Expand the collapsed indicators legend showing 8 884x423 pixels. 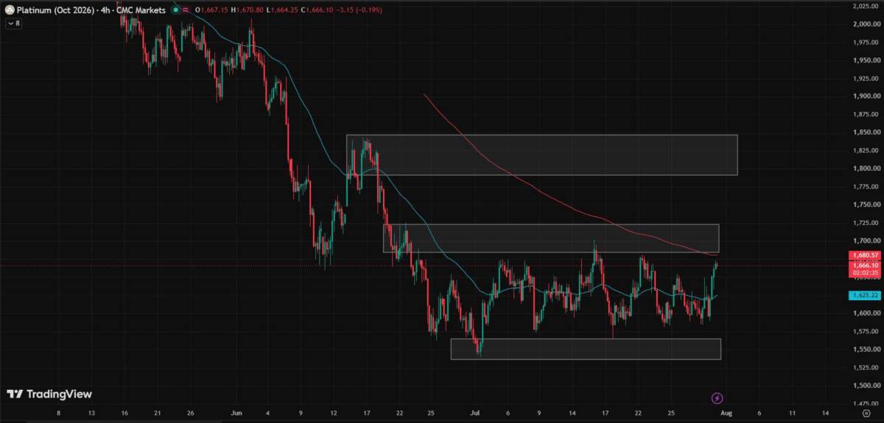pos(15,24)
